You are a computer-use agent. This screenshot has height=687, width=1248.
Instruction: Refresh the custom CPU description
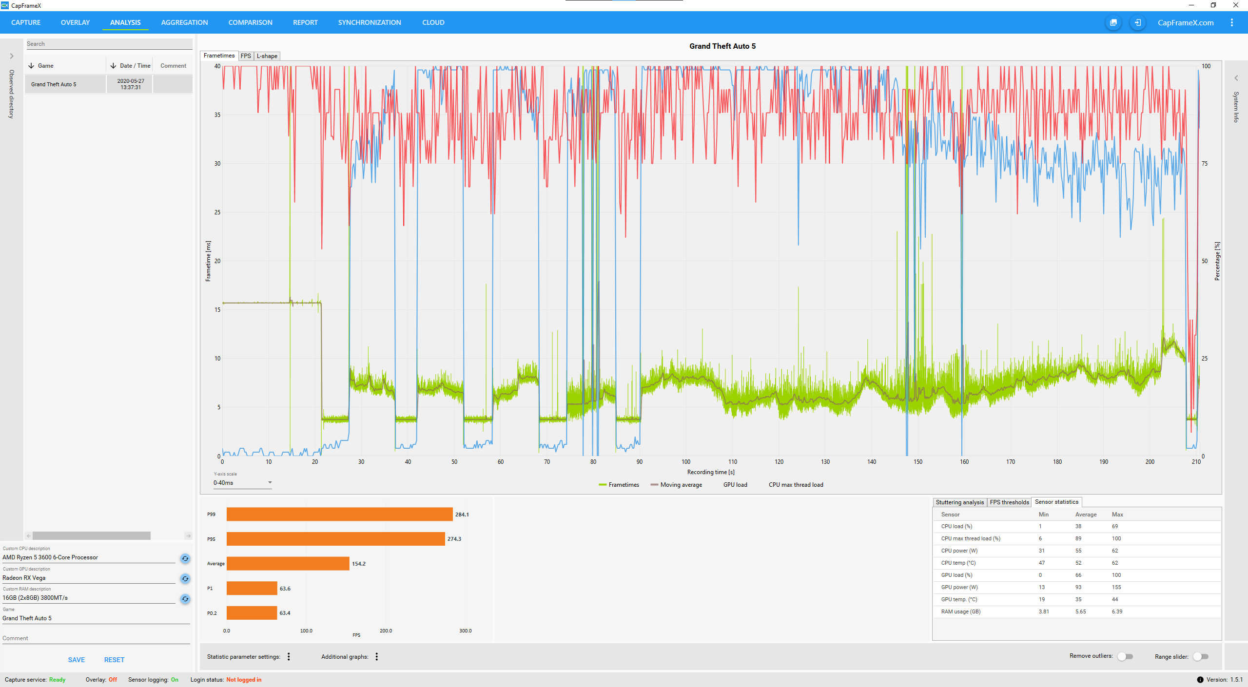point(185,558)
